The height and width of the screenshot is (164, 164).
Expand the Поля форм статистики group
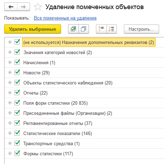point(10,103)
